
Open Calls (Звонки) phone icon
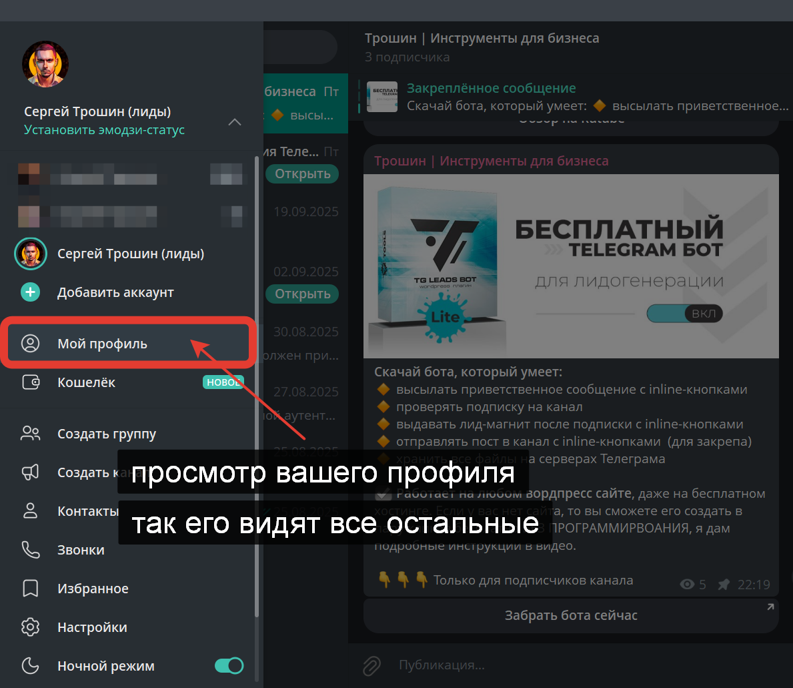[x=30, y=550]
